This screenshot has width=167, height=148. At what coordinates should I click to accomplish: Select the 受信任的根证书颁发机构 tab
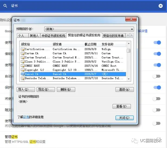84,35
